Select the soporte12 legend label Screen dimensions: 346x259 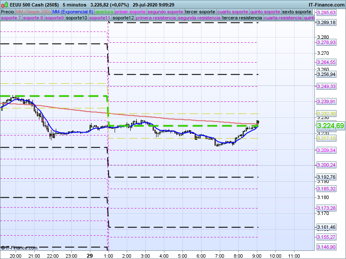123,18
